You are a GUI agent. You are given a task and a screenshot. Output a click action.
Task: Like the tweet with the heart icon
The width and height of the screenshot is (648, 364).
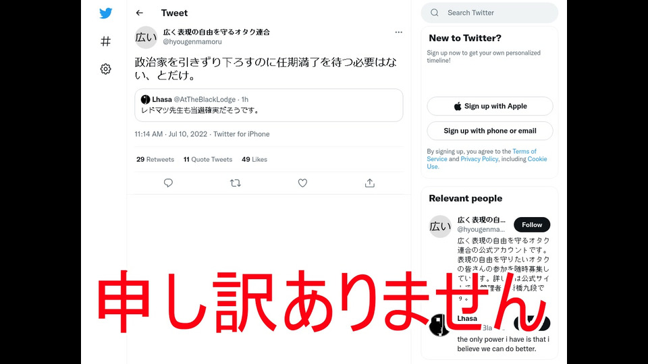pos(302,183)
